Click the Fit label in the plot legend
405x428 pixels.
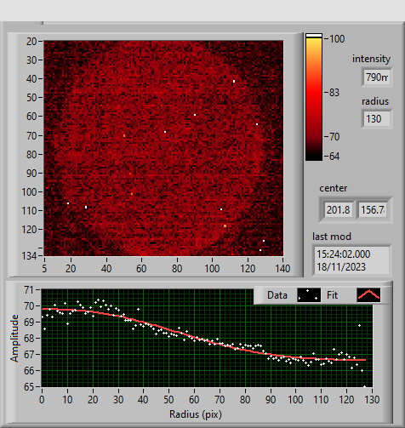click(332, 295)
